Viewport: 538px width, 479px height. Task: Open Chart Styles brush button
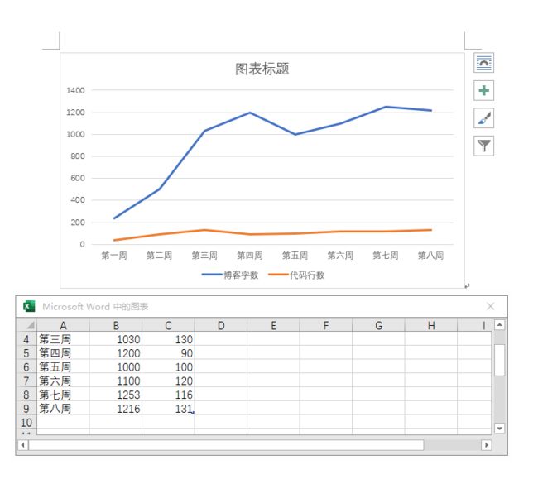click(x=484, y=118)
